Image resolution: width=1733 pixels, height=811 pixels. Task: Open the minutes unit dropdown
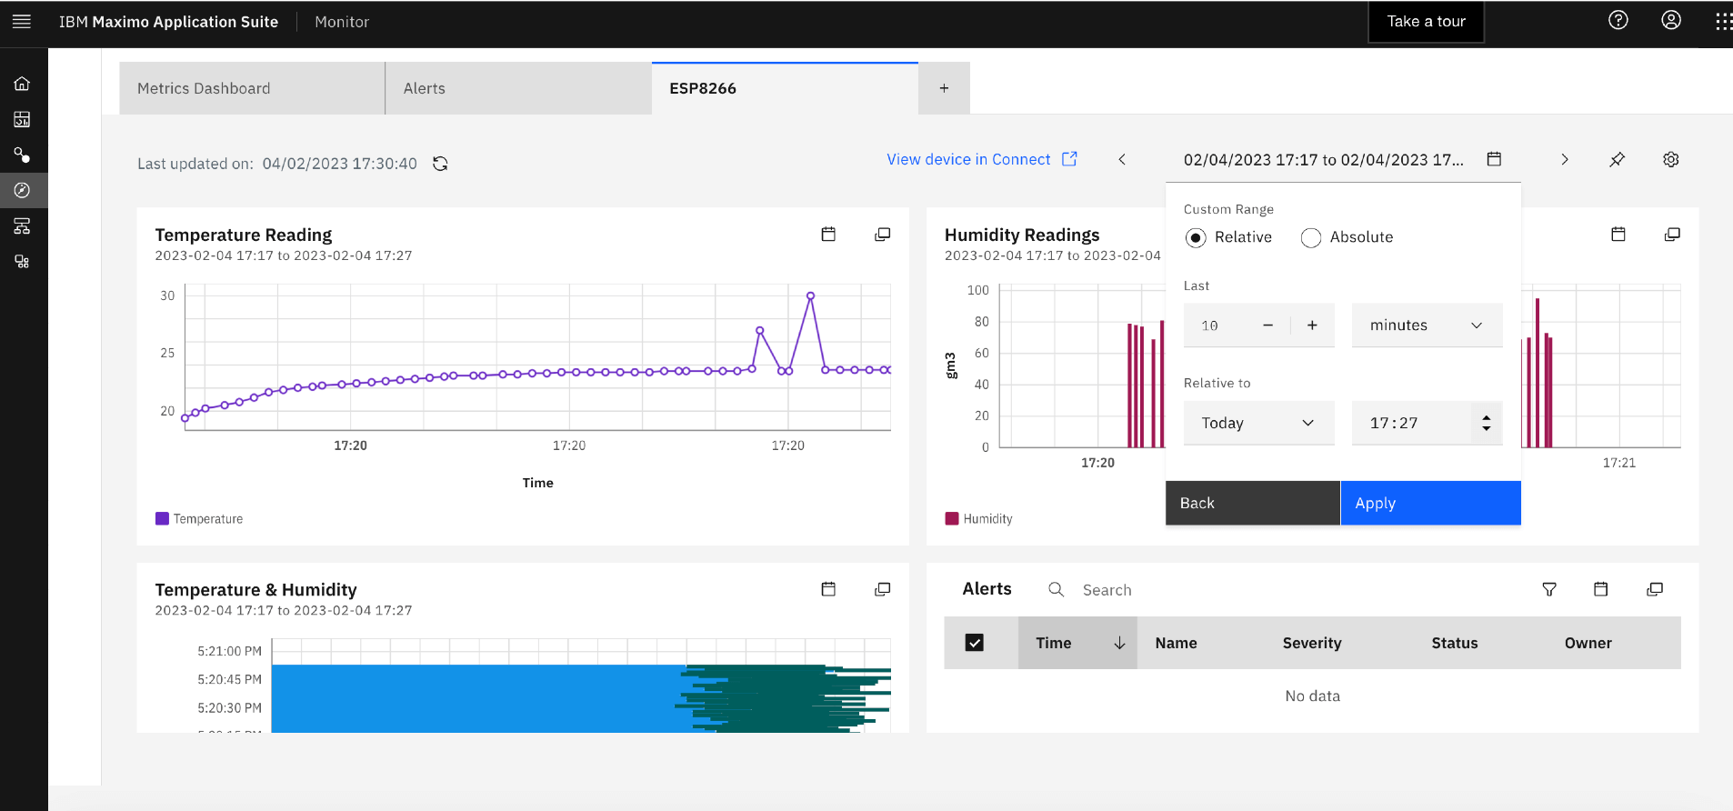[1427, 325]
